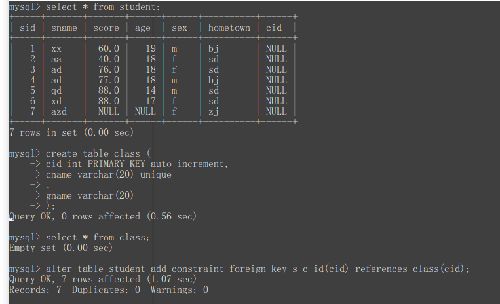
Task: Select the qd name cell
Action: tap(56, 90)
